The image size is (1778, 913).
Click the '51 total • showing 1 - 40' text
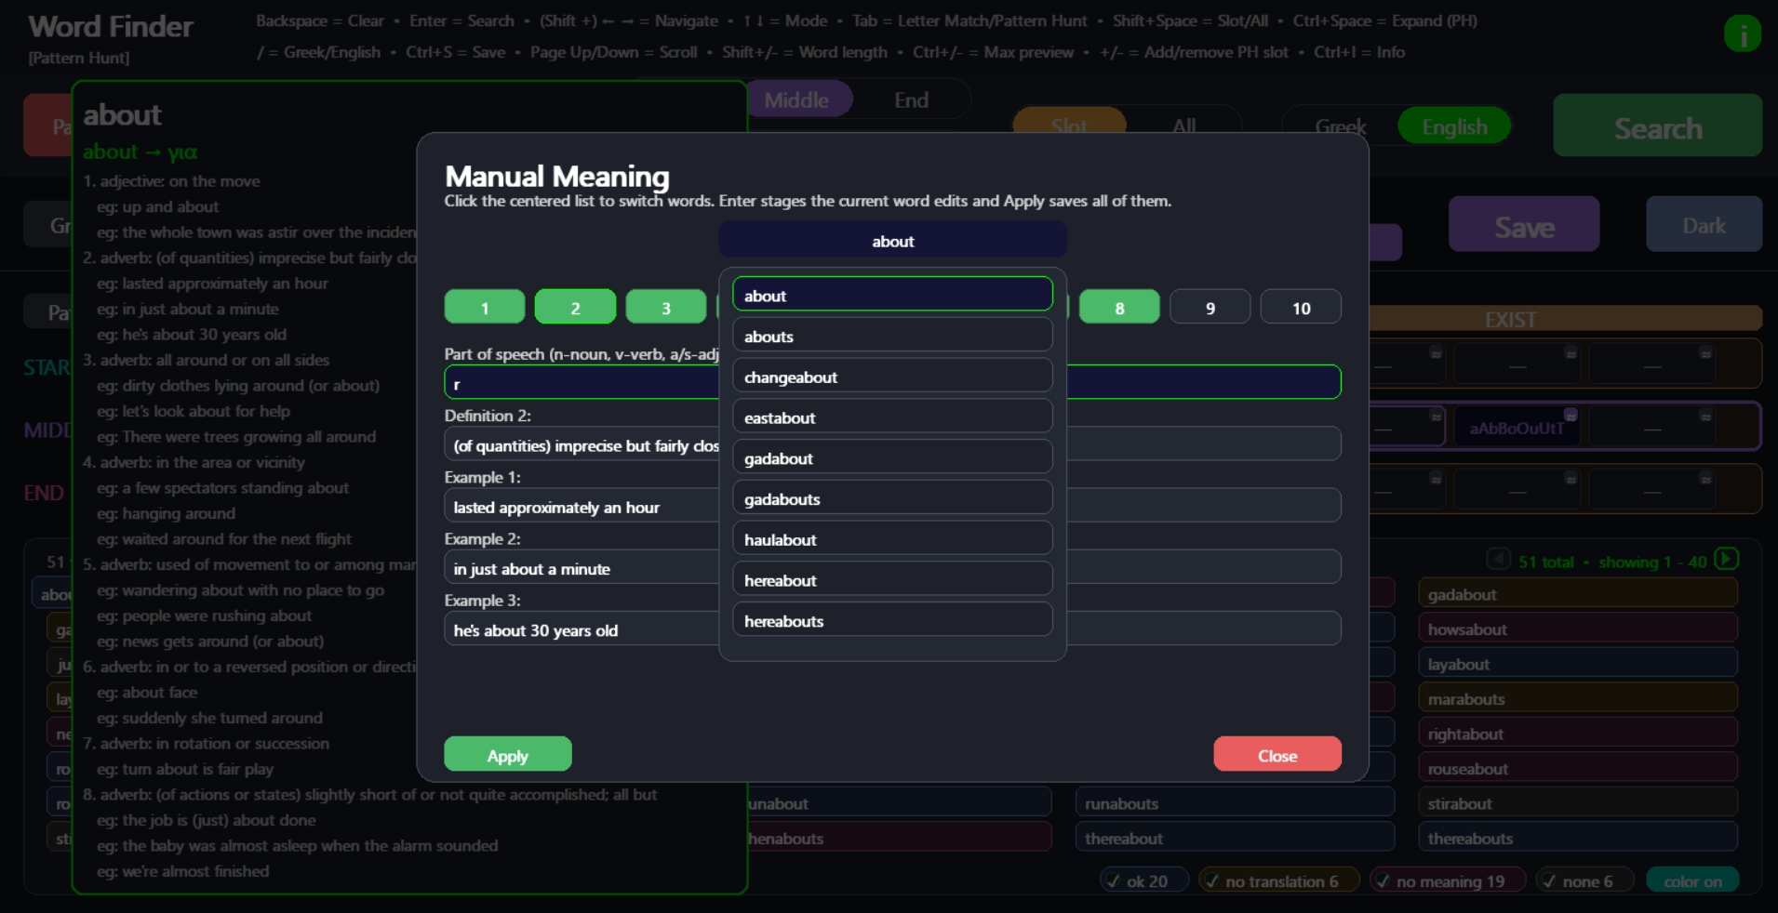[x=1612, y=562]
